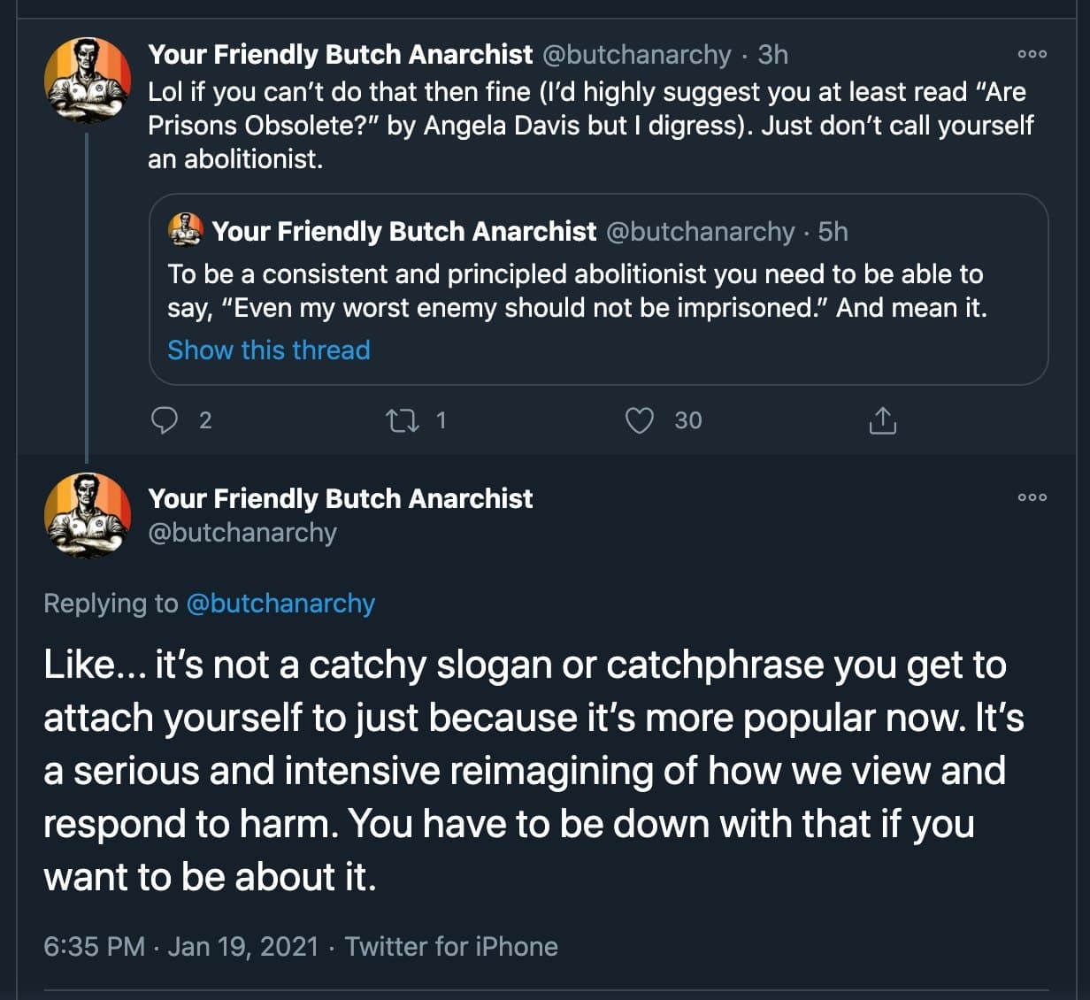Open the "Twitter for iPhone" source link
The image size is (1090, 1000).
pos(451,947)
